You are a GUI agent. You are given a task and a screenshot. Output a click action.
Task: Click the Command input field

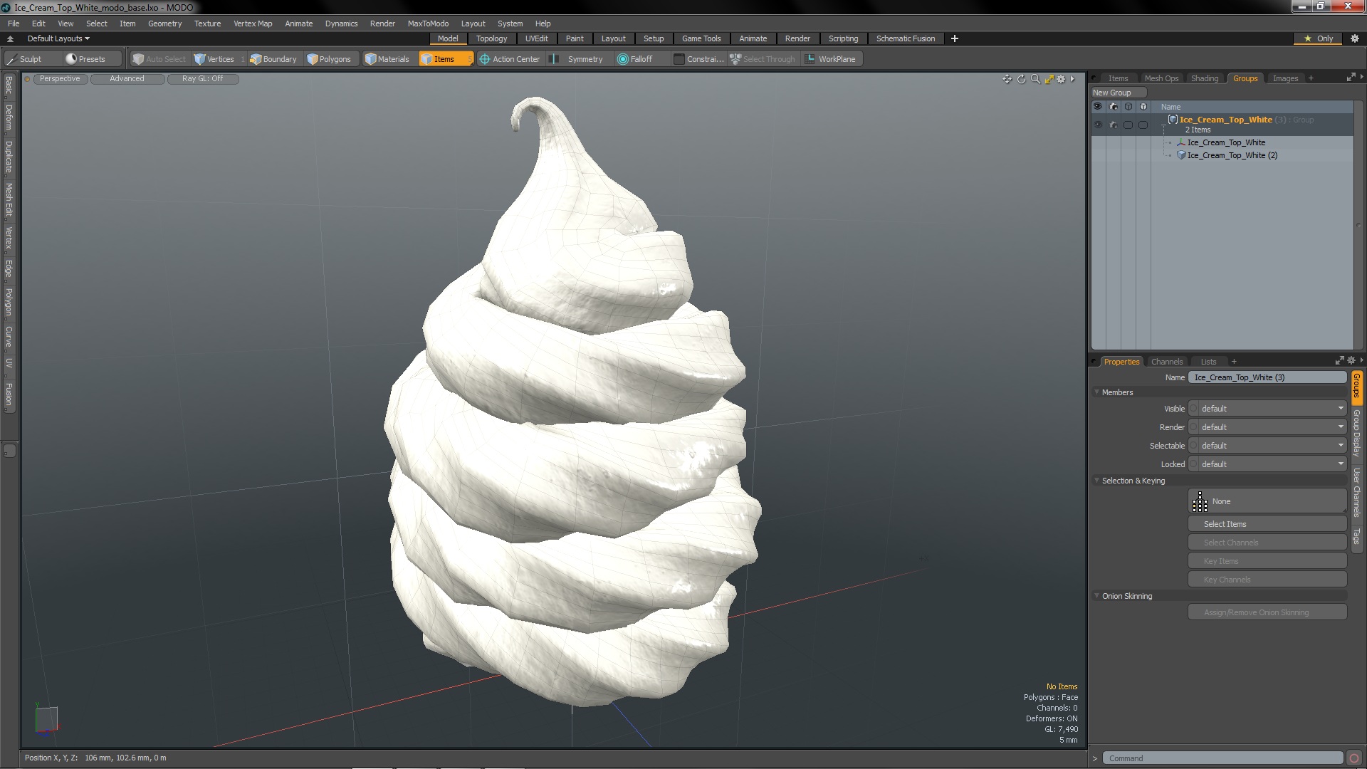[1222, 758]
